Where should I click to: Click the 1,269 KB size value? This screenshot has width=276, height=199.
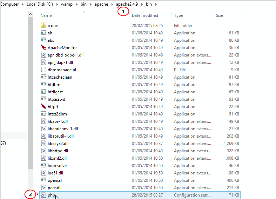(231, 144)
